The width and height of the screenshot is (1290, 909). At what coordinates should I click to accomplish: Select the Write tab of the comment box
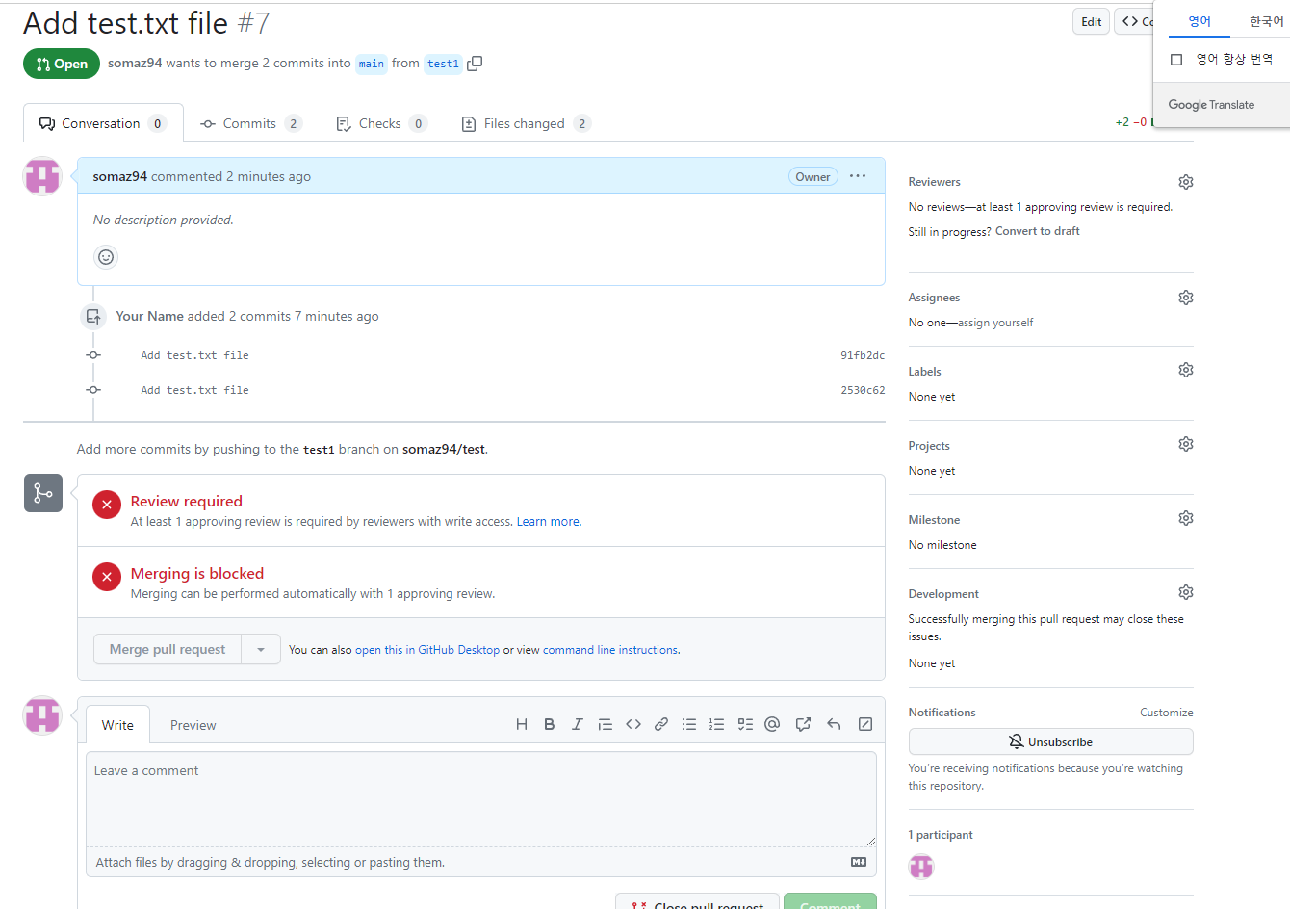click(x=117, y=725)
